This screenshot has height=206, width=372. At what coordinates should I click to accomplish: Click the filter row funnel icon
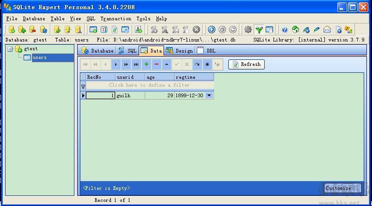(x=83, y=87)
